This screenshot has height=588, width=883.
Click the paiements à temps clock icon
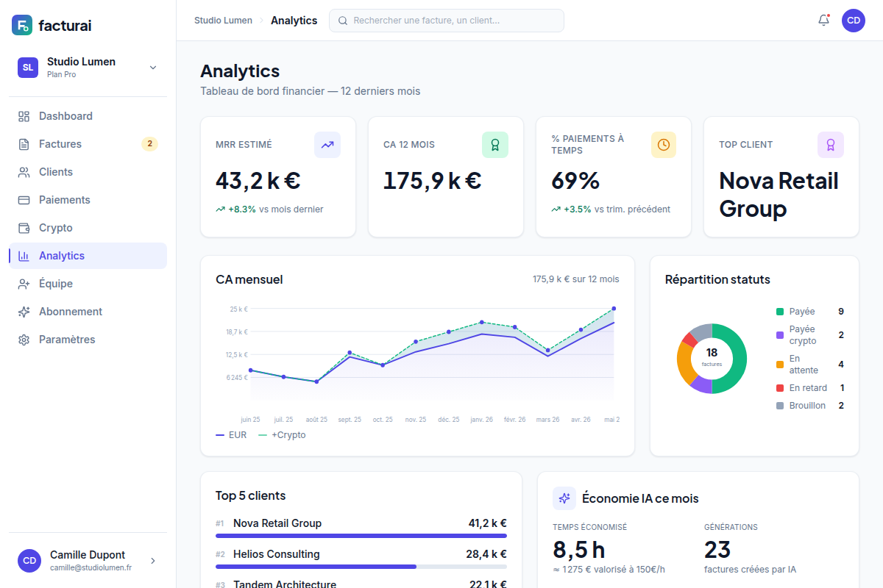click(664, 145)
